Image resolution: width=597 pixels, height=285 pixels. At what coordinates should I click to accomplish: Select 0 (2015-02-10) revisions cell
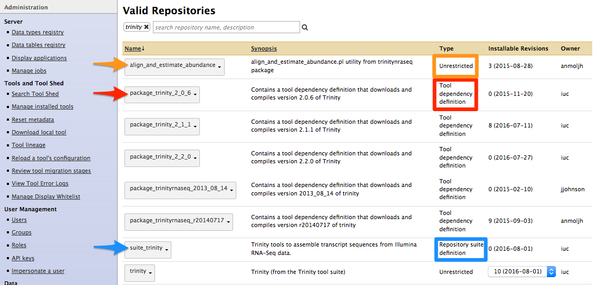point(511,189)
